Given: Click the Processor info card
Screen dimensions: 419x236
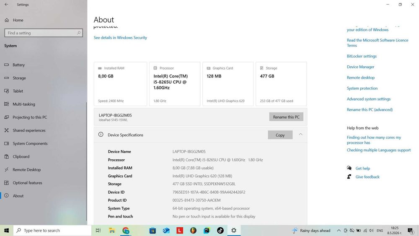Looking at the screenshot, I should click(174, 84).
